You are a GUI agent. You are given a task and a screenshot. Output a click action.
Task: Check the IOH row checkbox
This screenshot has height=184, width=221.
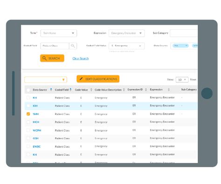[x=28, y=106]
